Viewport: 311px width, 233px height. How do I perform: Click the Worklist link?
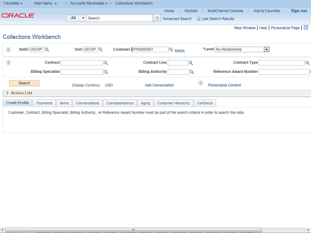pos(191,11)
